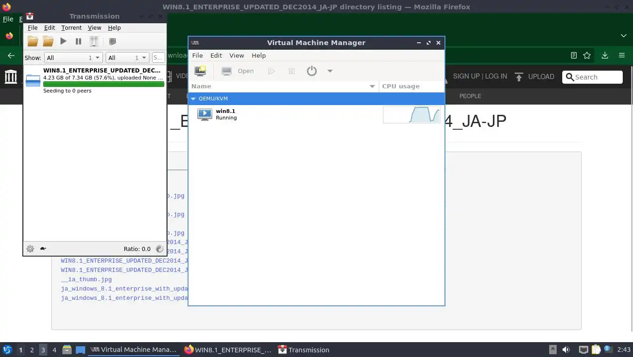The width and height of the screenshot is (633, 357).
Task: Collapse the QEMU/KVM connection group
Action: [193, 99]
